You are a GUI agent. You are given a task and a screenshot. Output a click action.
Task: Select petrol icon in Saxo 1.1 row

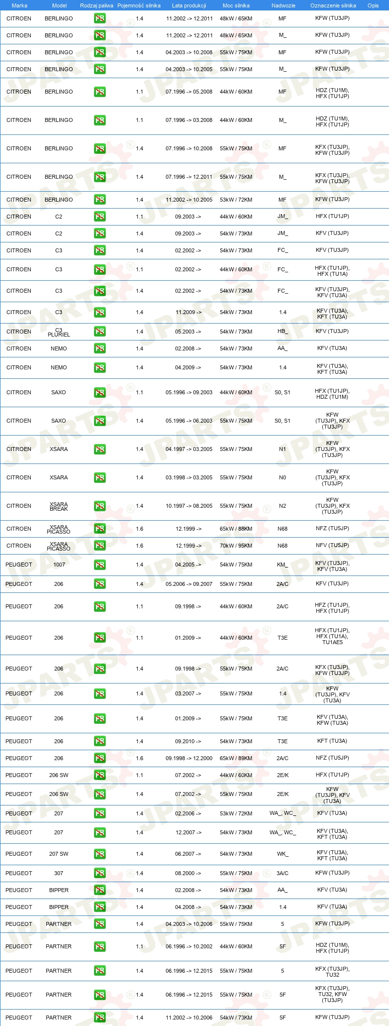click(x=100, y=392)
